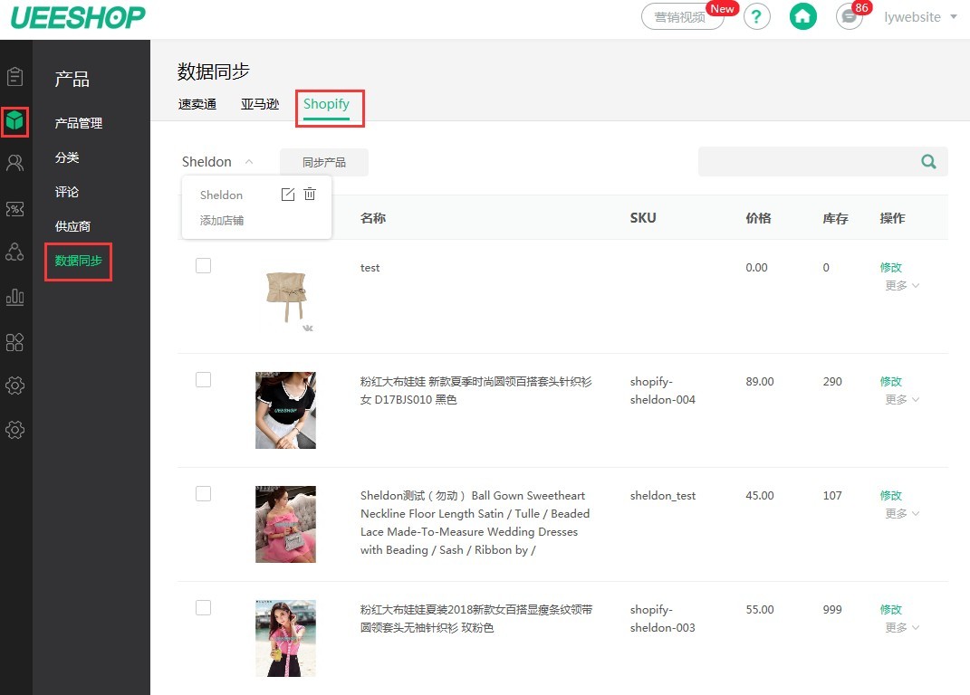This screenshot has height=695, width=970.
Task: Select Sheldon in the store dropdown list
Action: [x=221, y=195]
